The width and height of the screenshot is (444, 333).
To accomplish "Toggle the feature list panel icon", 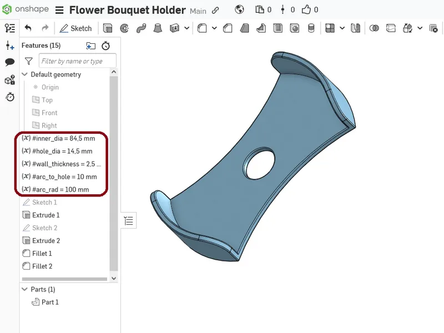I will pos(10,28).
